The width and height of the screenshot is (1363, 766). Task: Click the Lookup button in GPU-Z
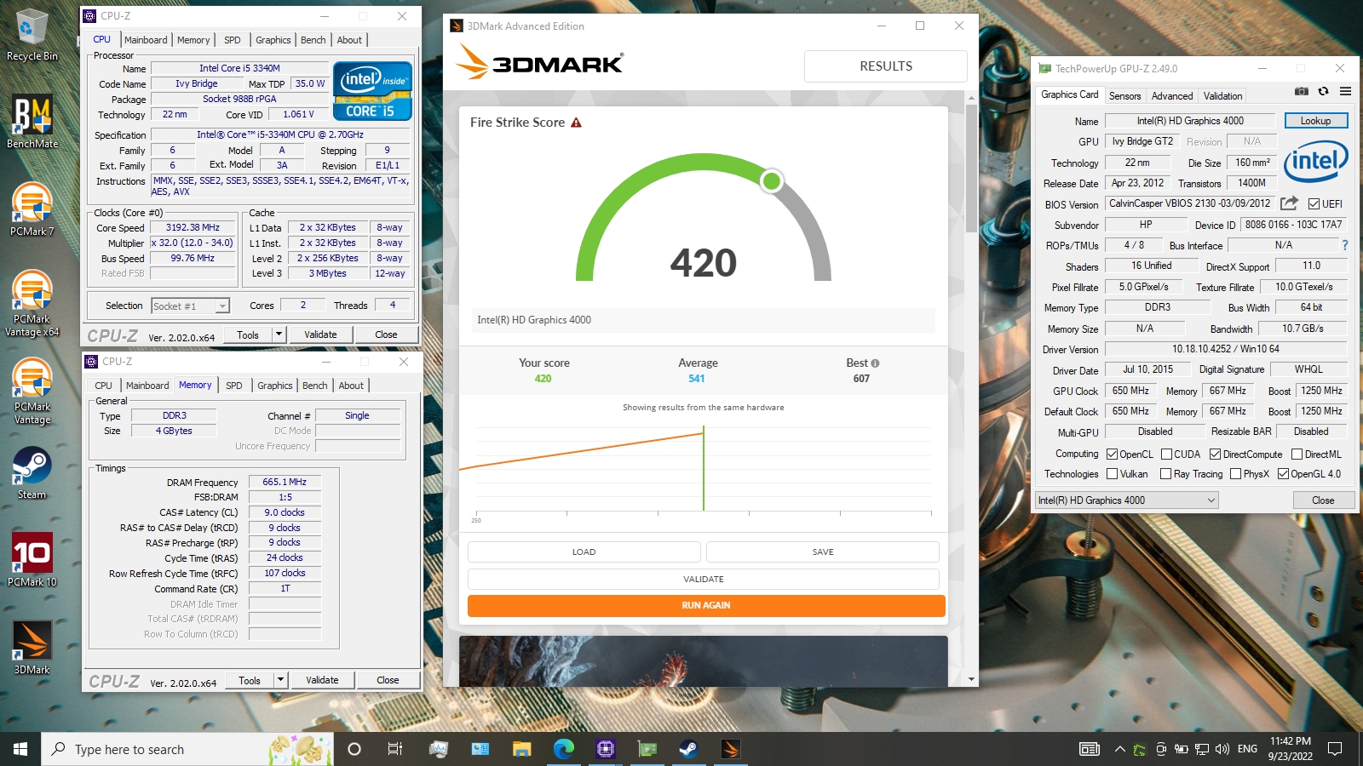pos(1316,121)
